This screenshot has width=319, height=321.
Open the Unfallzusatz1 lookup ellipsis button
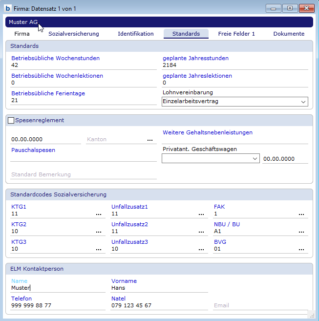201,214
